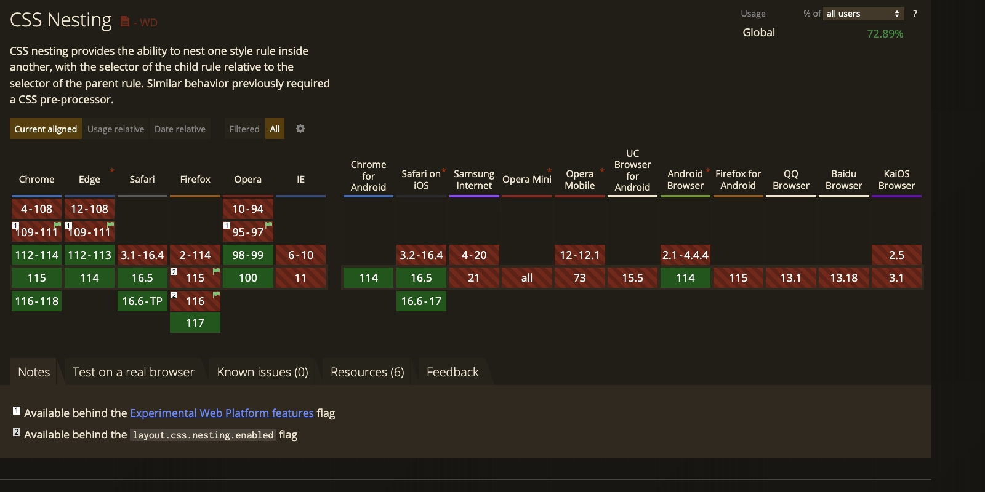Select Opera Mobile cell 12-12.1

point(579,255)
